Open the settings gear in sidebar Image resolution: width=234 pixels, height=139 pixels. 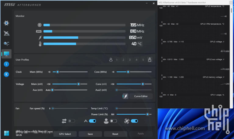[x=6, y=23]
